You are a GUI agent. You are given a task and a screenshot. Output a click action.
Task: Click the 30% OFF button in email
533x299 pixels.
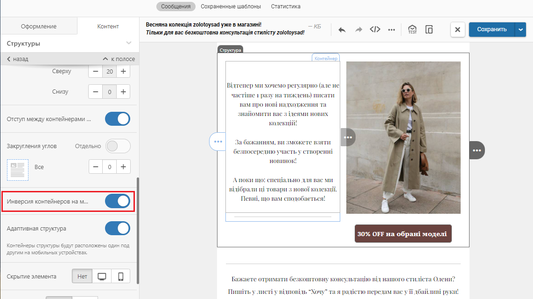pyautogui.click(x=403, y=234)
